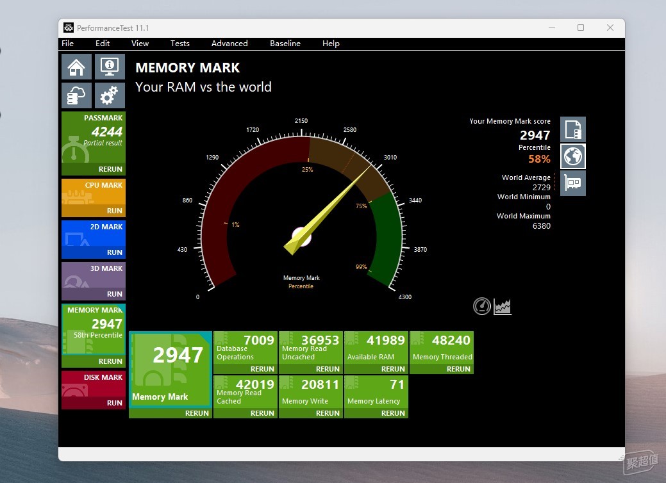Open the Advanced menu

tap(229, 44)
